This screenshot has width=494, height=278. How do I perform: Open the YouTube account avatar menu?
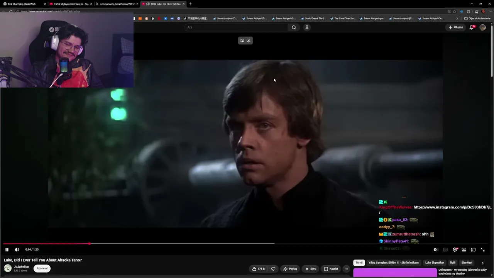[x=482, y=27]
